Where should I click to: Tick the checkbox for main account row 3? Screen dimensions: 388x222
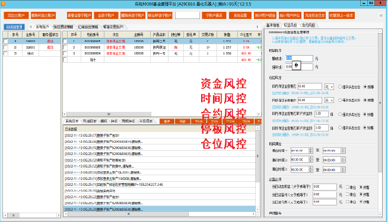pos(5,53)
